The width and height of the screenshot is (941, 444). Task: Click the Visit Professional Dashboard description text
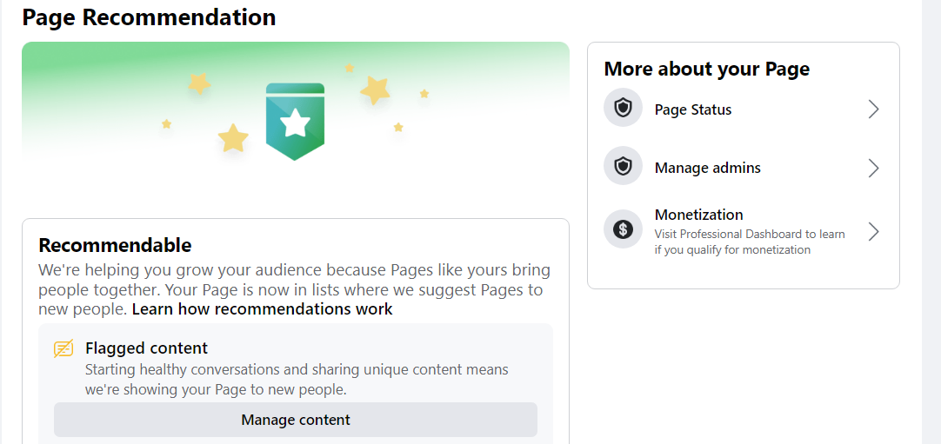pyautogui.click(x=750, y=242)
